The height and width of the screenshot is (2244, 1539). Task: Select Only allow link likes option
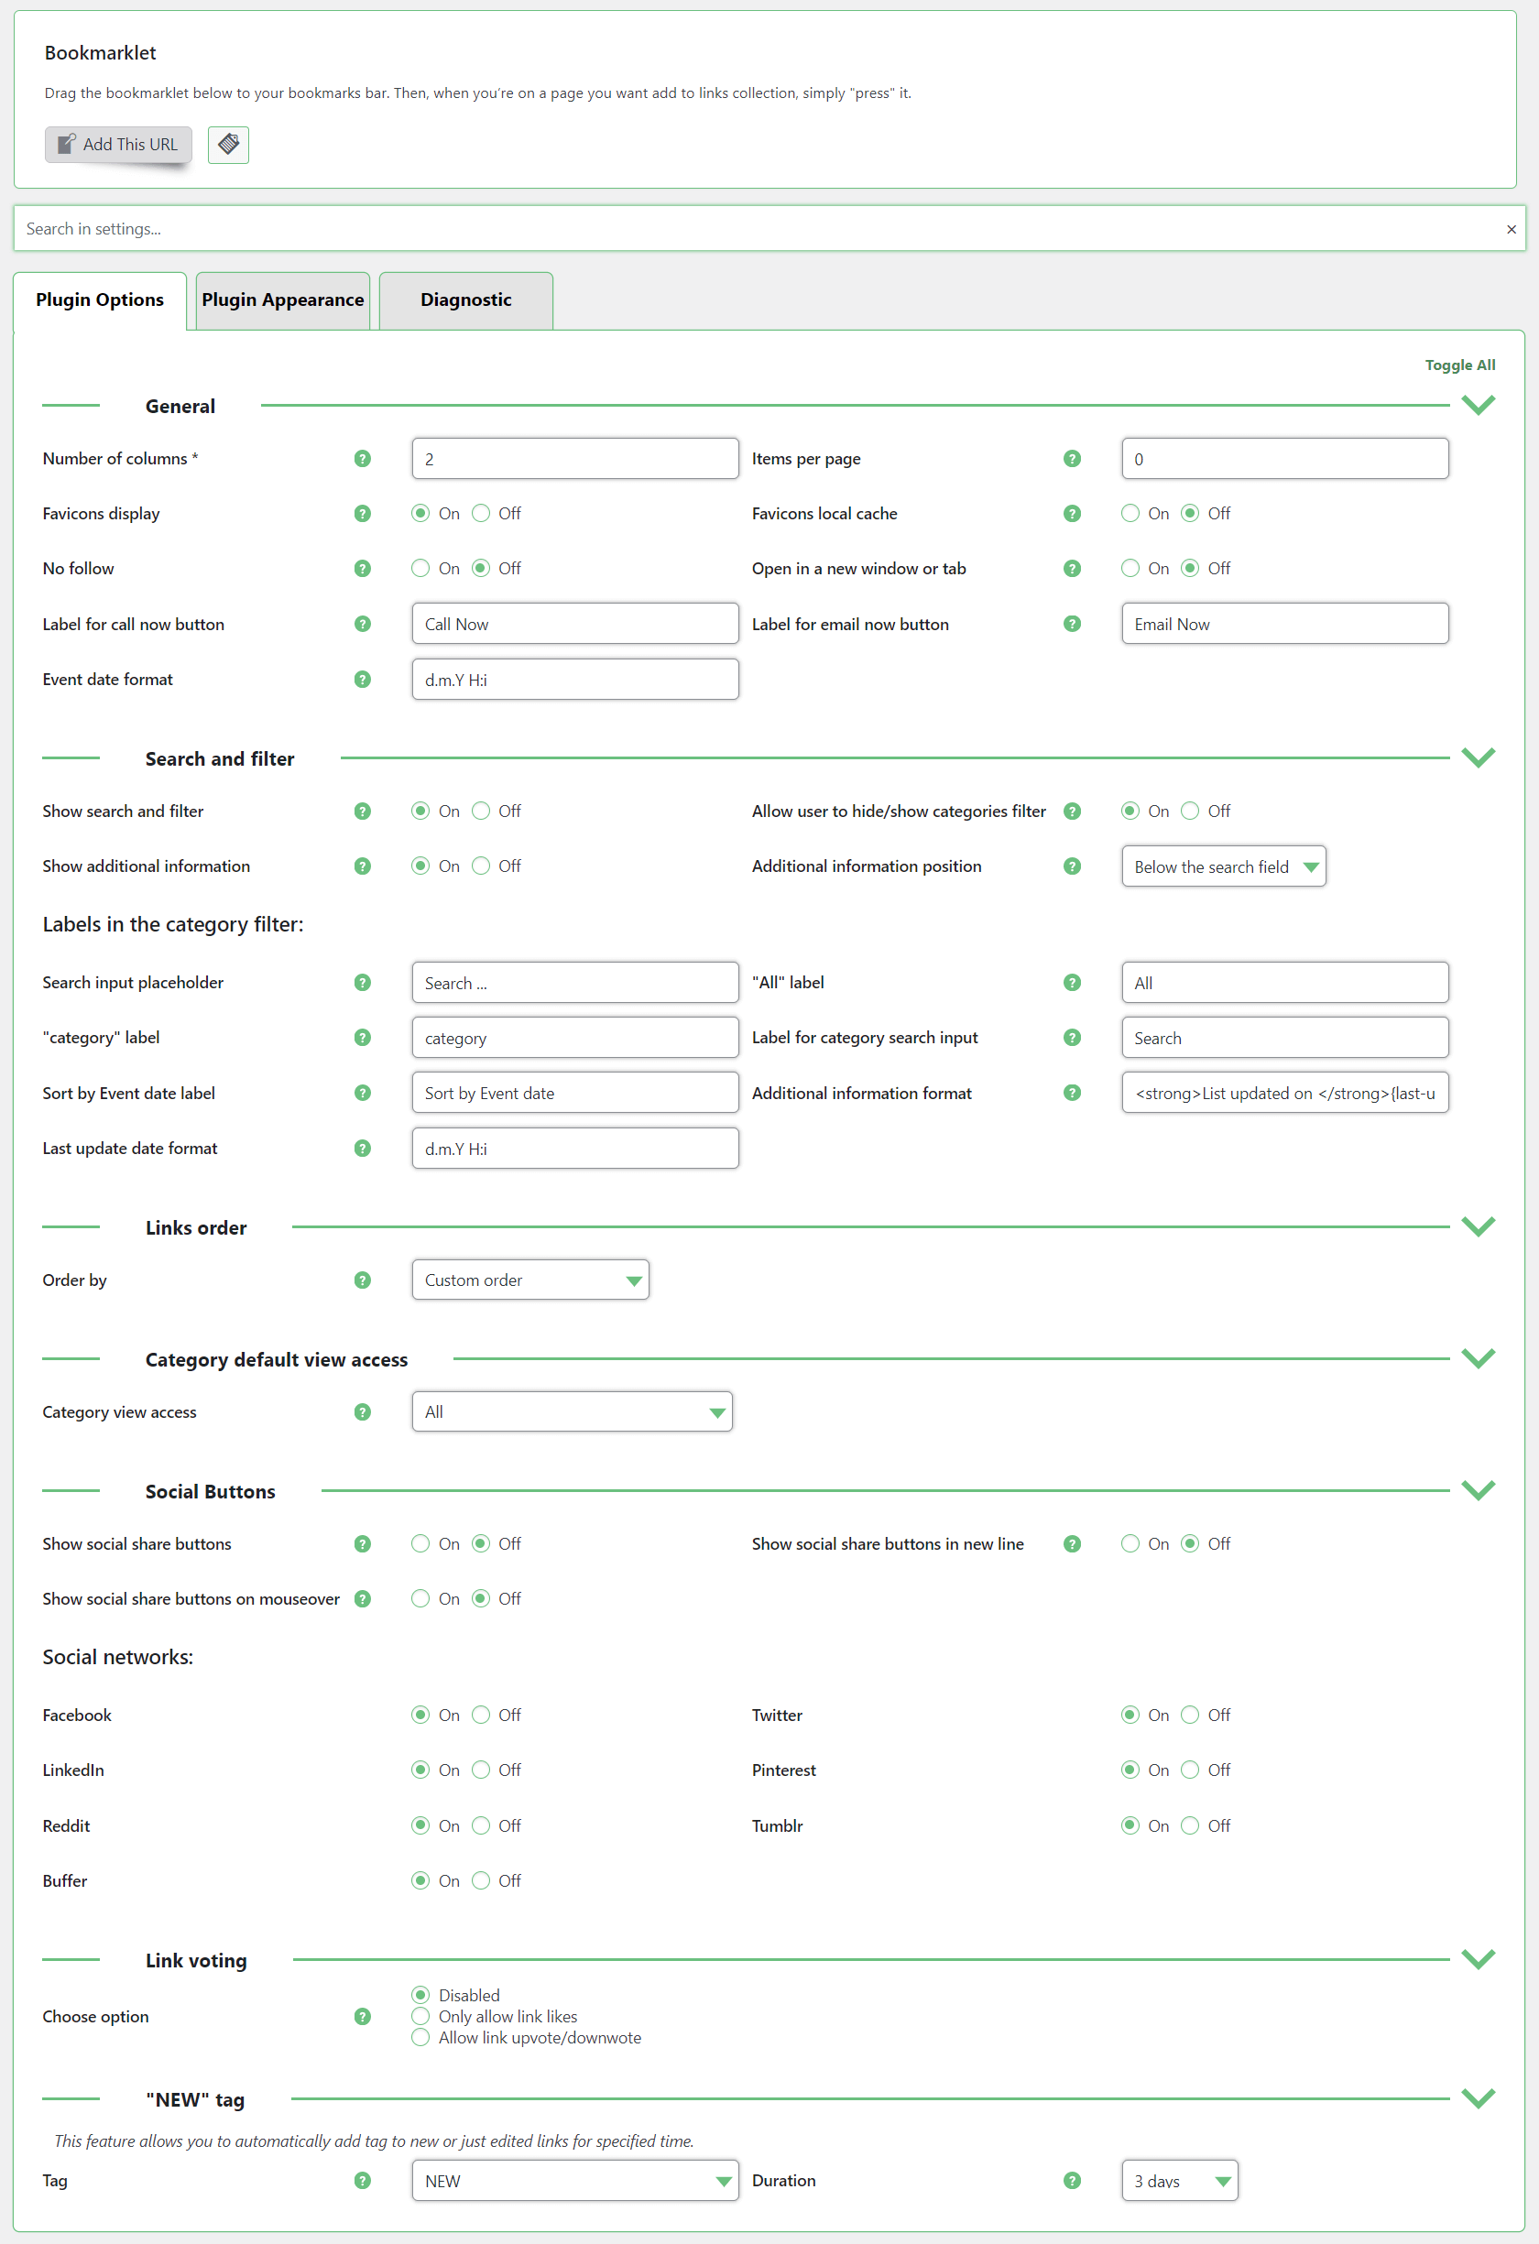[420, 2016]
